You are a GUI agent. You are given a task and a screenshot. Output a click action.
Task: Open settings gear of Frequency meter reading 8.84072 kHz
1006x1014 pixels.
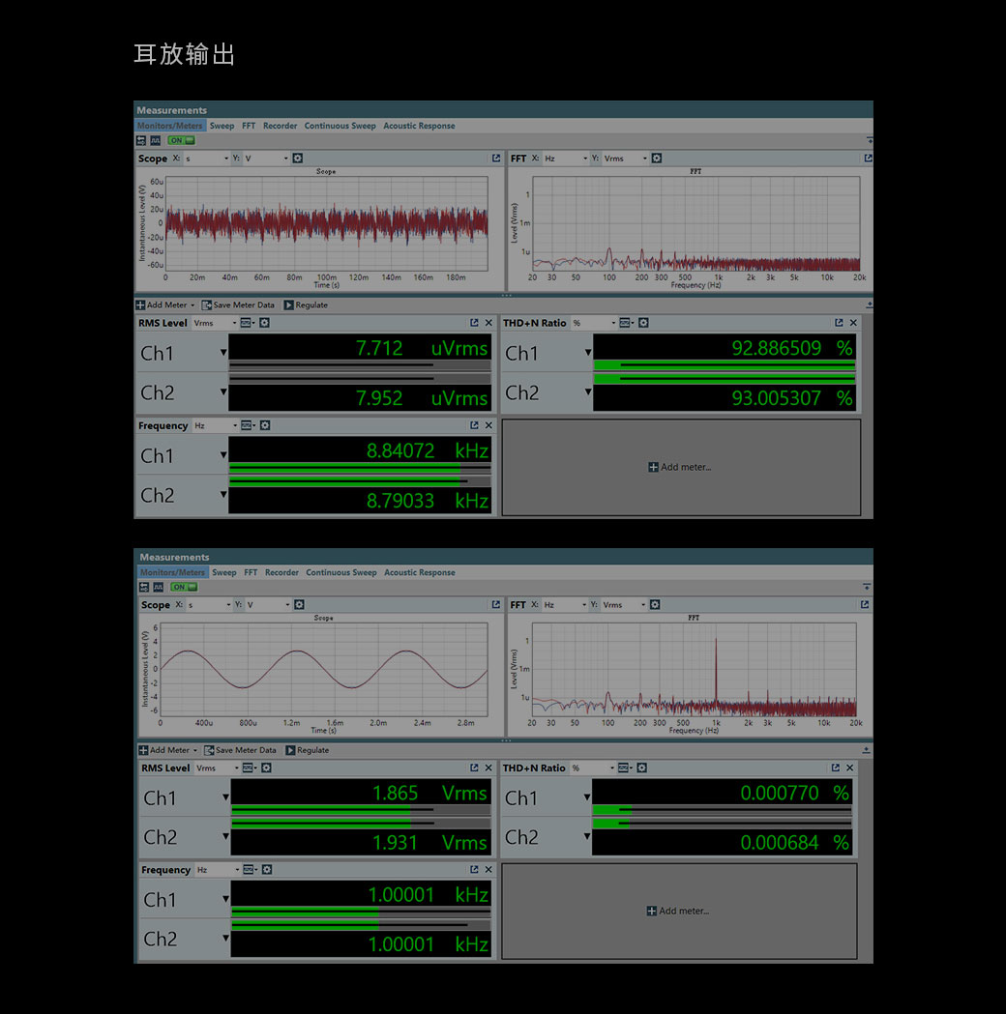tap(265, 425)
